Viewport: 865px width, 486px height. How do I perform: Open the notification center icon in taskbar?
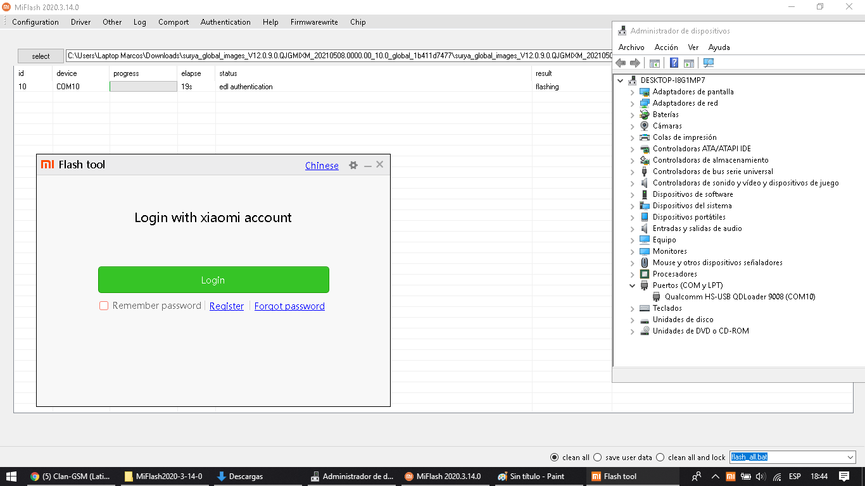tap(844, 476)
